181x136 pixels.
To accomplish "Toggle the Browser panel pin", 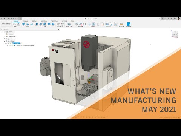I will pyautogui.click(x=58, y=29).
